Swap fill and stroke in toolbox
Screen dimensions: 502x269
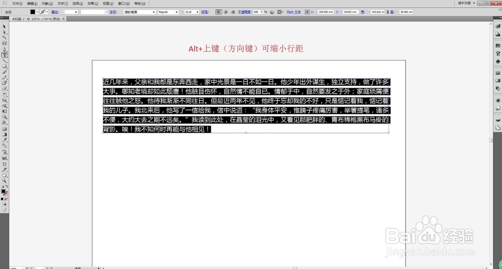(7, 186)
